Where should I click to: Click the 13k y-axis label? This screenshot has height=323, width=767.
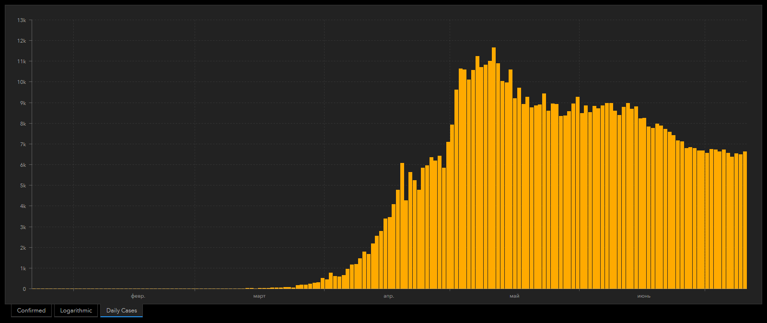click(x=22, y=20)
